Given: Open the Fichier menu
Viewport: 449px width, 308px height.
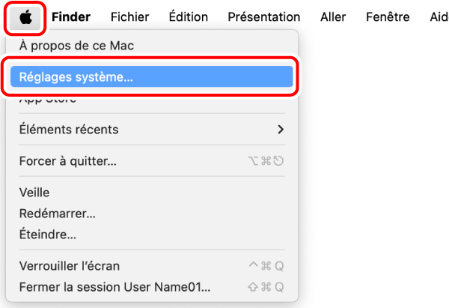Looking at the screenshot, I should click(x=129, y=17).
